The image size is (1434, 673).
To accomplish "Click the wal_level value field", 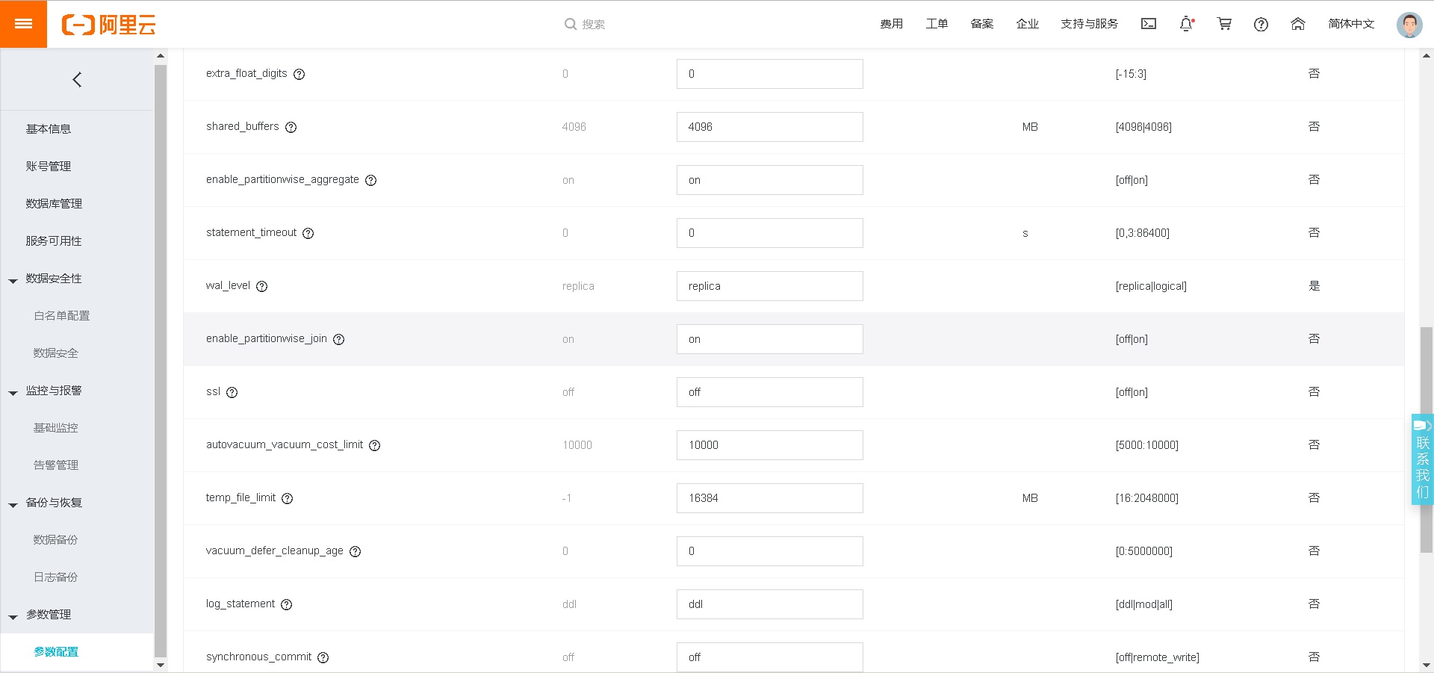I will click(x=770, y=286).
